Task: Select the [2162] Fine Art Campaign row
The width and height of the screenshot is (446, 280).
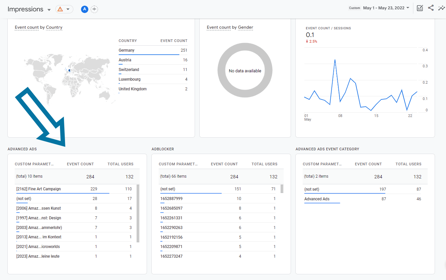Action: tap(74, 189)
